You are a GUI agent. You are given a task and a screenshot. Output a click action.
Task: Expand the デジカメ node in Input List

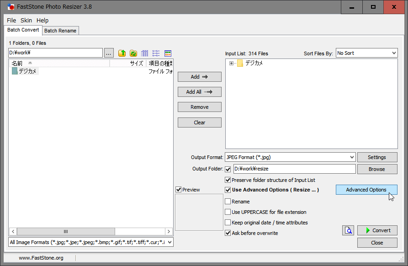pos(232,63)
